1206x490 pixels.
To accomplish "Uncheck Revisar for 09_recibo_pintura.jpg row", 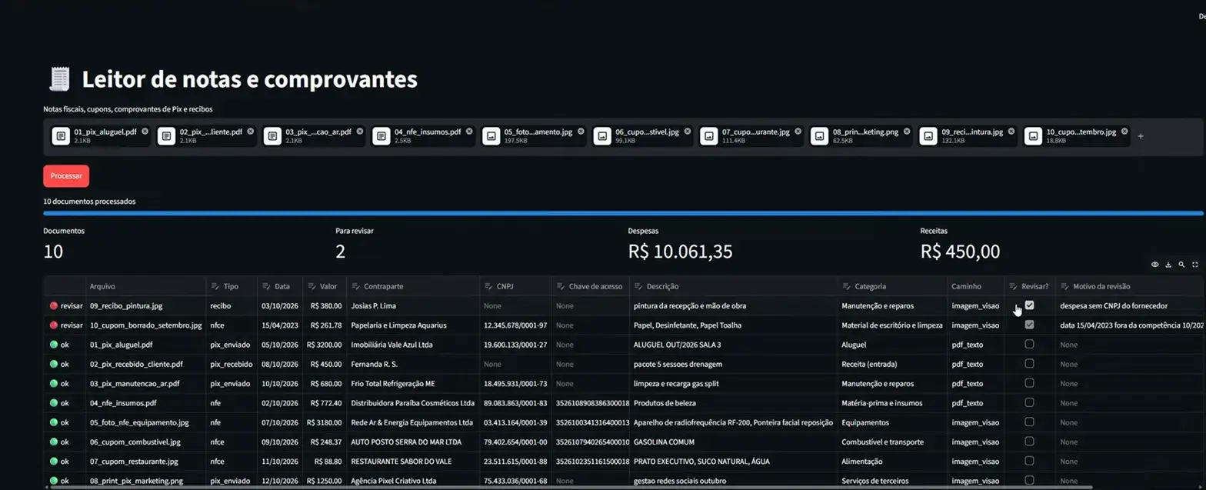I will click(1029, 305).
